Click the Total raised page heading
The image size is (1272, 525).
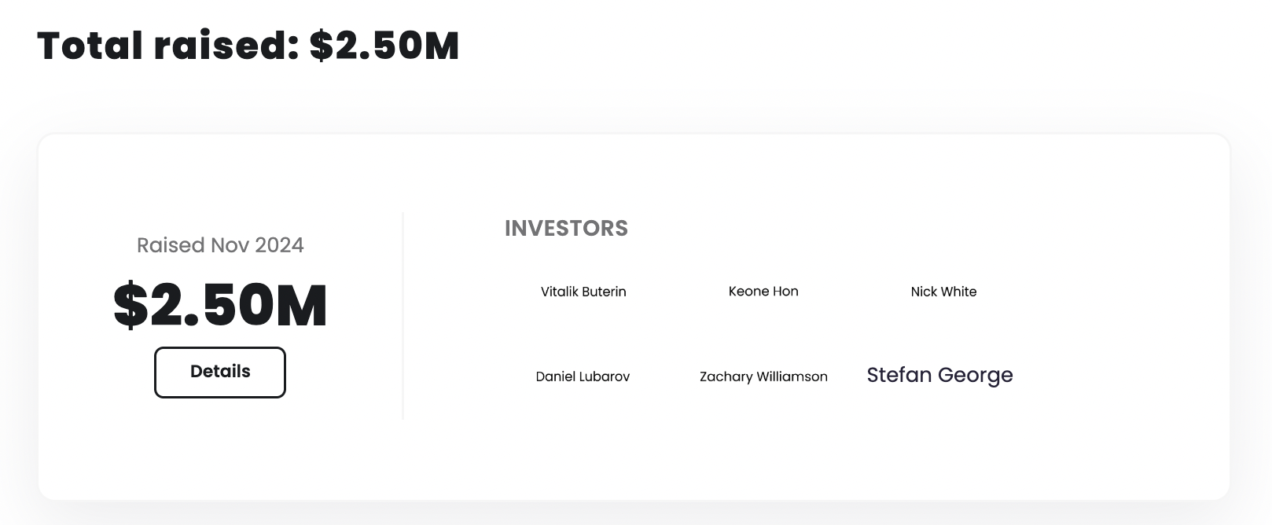pos(248,46)
